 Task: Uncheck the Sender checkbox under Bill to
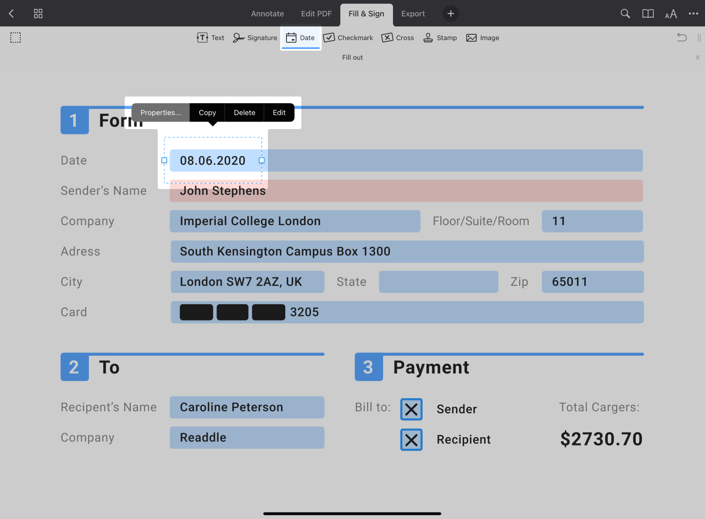click(x=411, y=409)
